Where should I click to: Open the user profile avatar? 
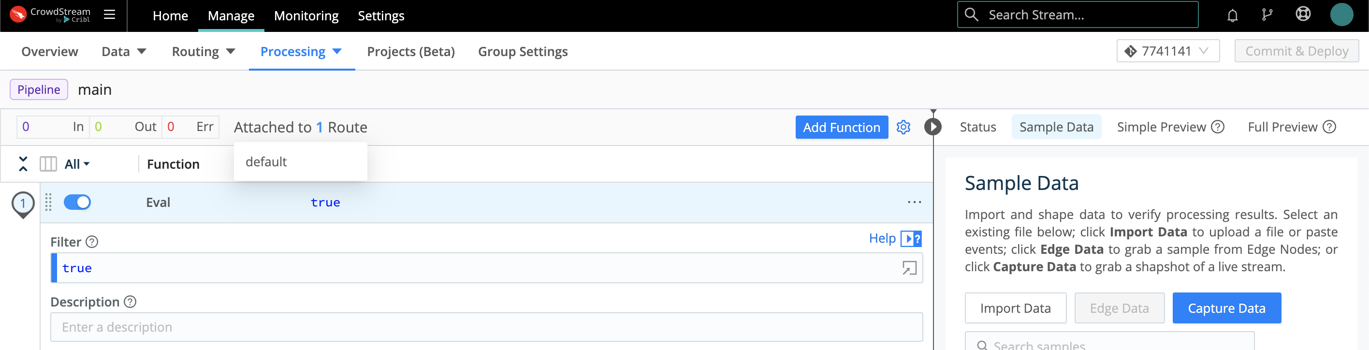tap(1341, 15)
